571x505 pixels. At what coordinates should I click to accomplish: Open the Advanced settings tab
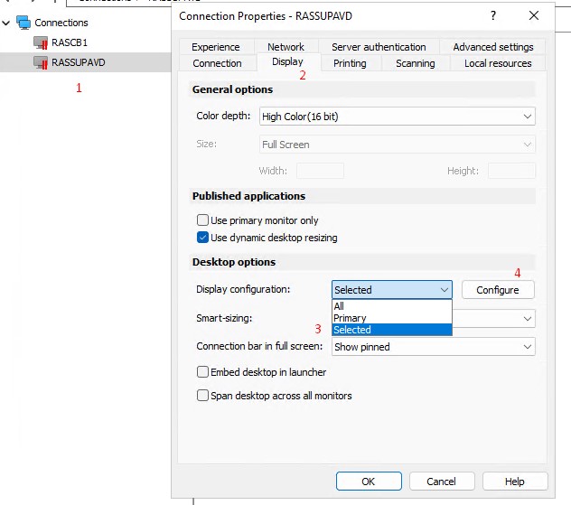[x=493, y=47]
